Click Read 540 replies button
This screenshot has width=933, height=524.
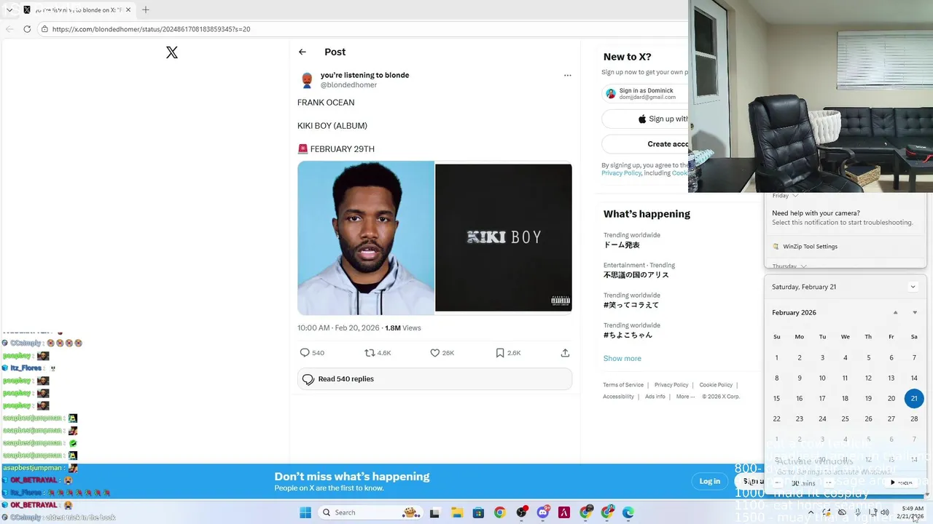click(x=434, y=379)
